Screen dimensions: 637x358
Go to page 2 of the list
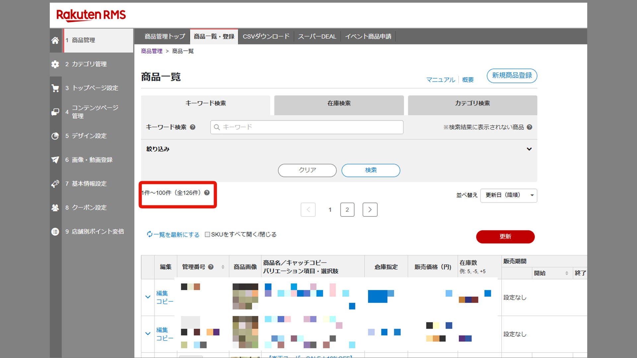(x=347, y=209)
